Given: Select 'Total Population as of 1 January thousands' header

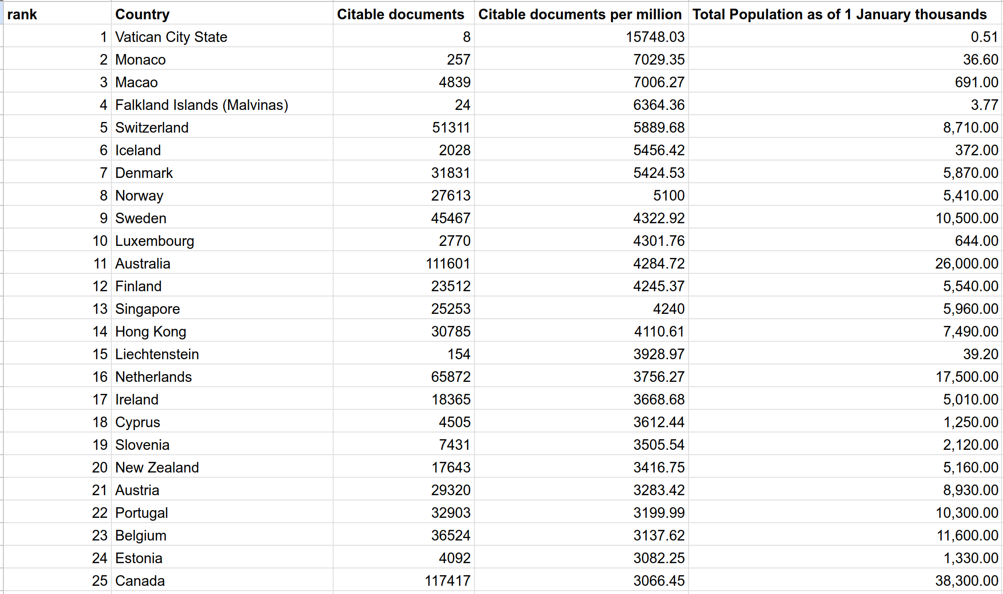Looking at the screenshot, I should pyautogui.click(x=845, y=13).
